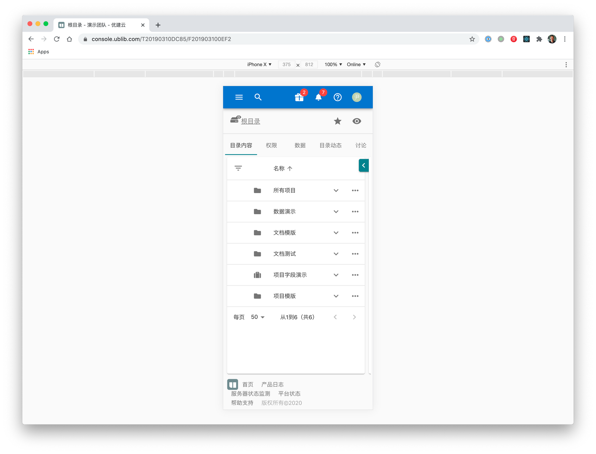Viewport: 596px width, 454px height.
Task: Click the search magnifier icon
Action: [258, 97]
